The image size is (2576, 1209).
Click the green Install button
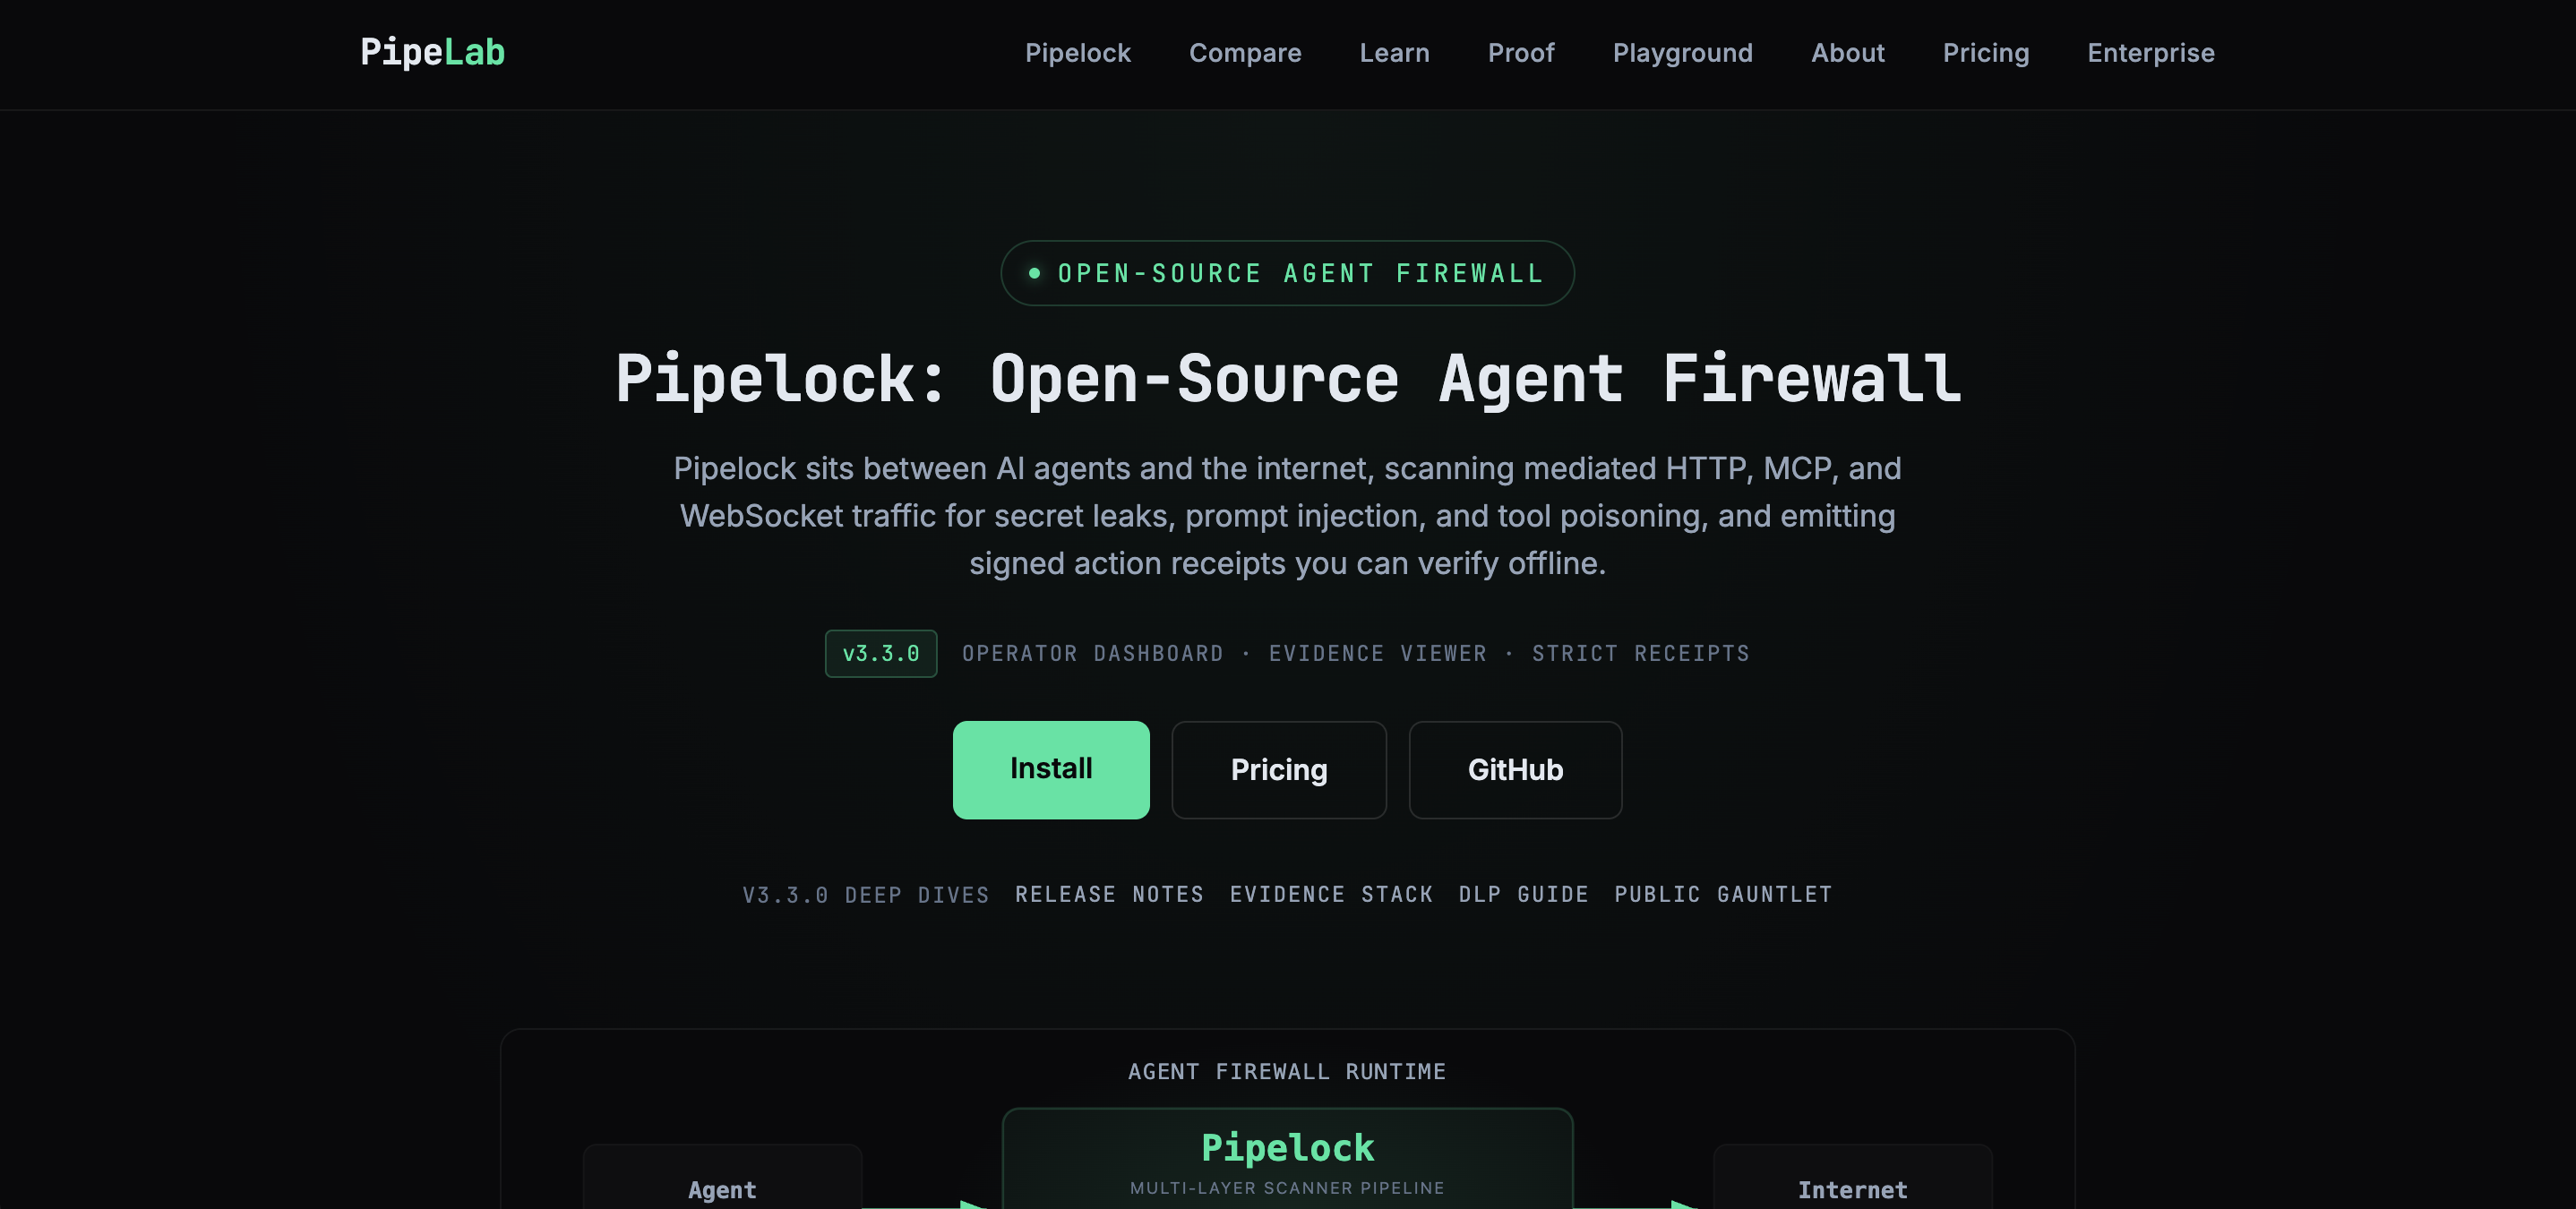(1051, 769)
